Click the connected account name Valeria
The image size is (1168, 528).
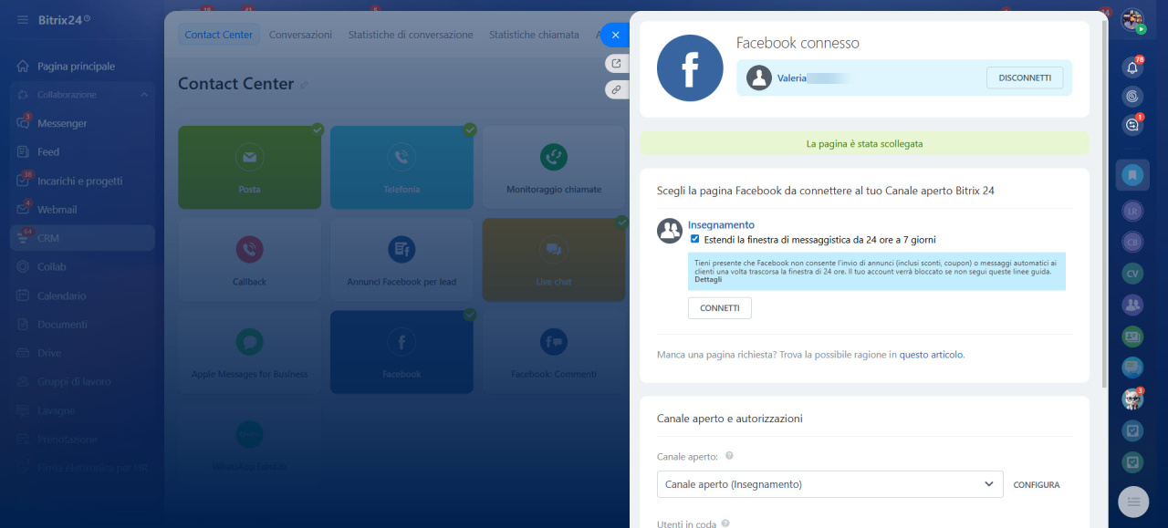pos(792,78)
